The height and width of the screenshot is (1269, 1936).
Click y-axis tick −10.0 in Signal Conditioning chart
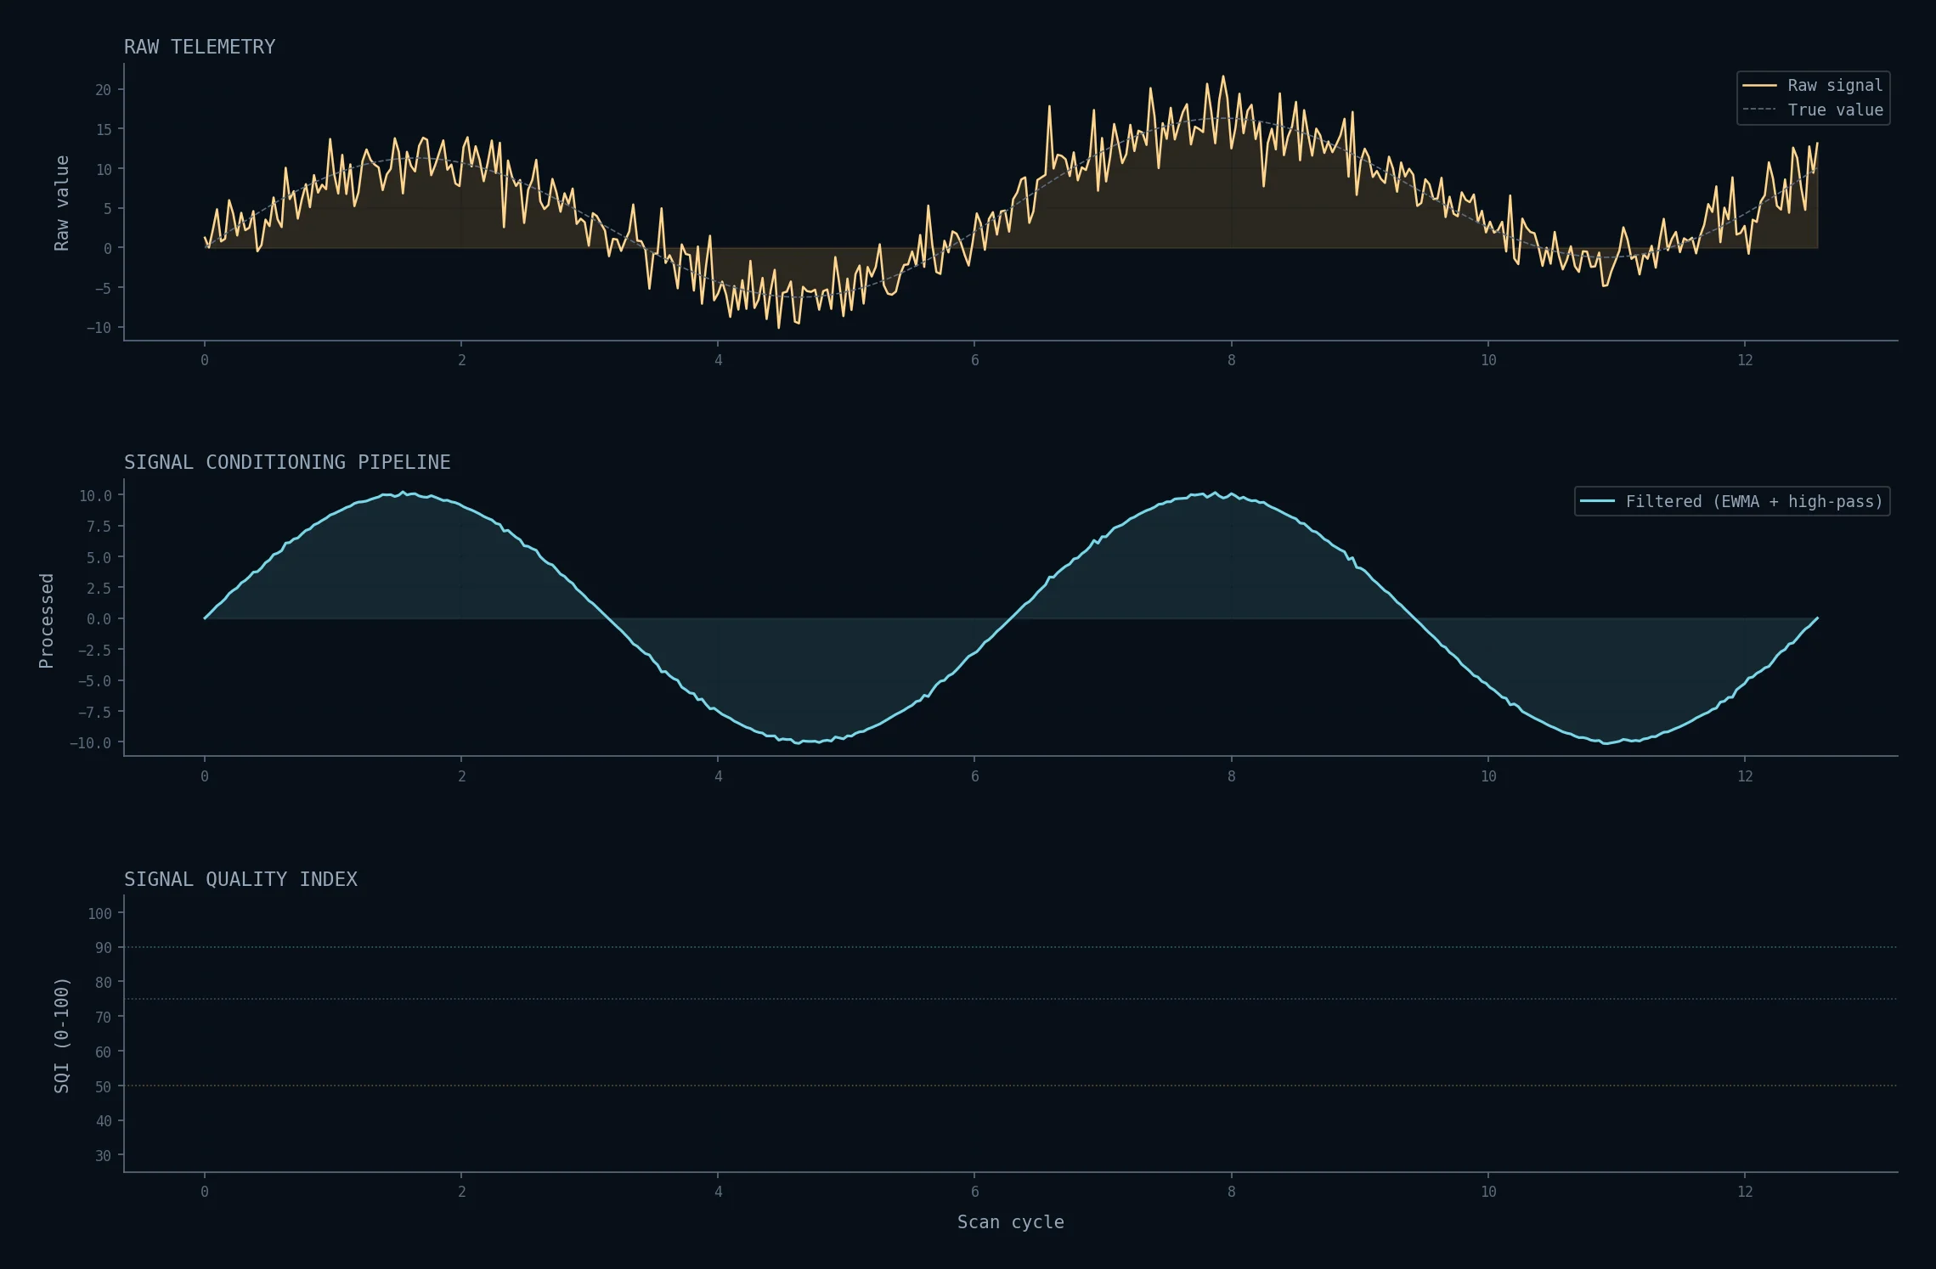pyautogui.click(x=90, y=743)
